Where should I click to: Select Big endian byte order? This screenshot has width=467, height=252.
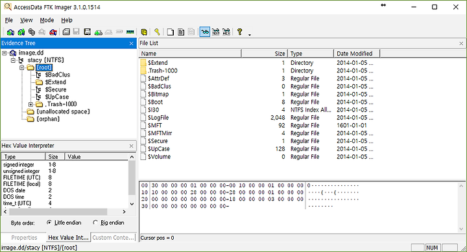point(109,223)
